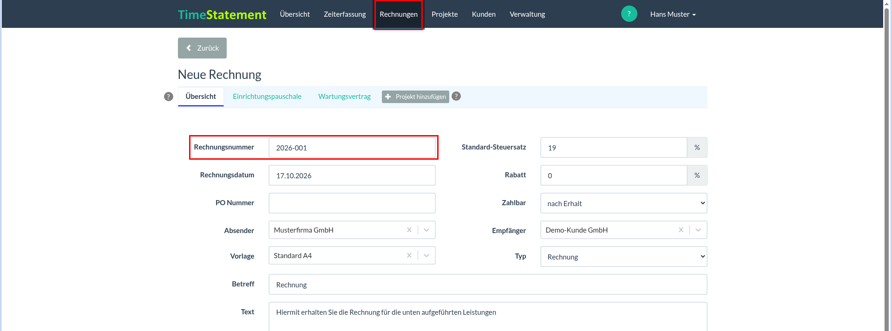The image size is (892, 331).
Task: Clear the Empfänger selection Demo-Kunde GmbH
Action: click(x=681, y=230)
